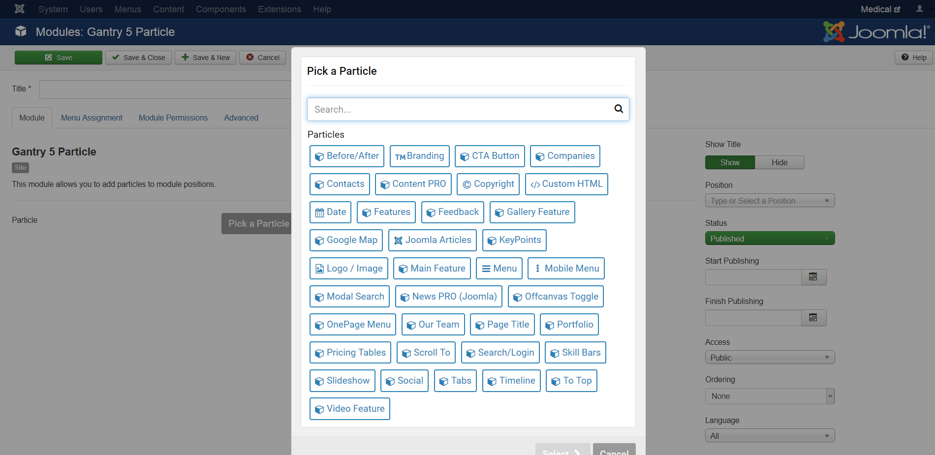Open the Finish Publishing calendar picker
This screenshot has width=935, height=455.
click(x=813, y=318)
